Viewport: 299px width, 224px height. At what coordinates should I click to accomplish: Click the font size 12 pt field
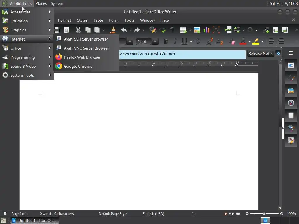pyautogui.click(x=144, y=41)
